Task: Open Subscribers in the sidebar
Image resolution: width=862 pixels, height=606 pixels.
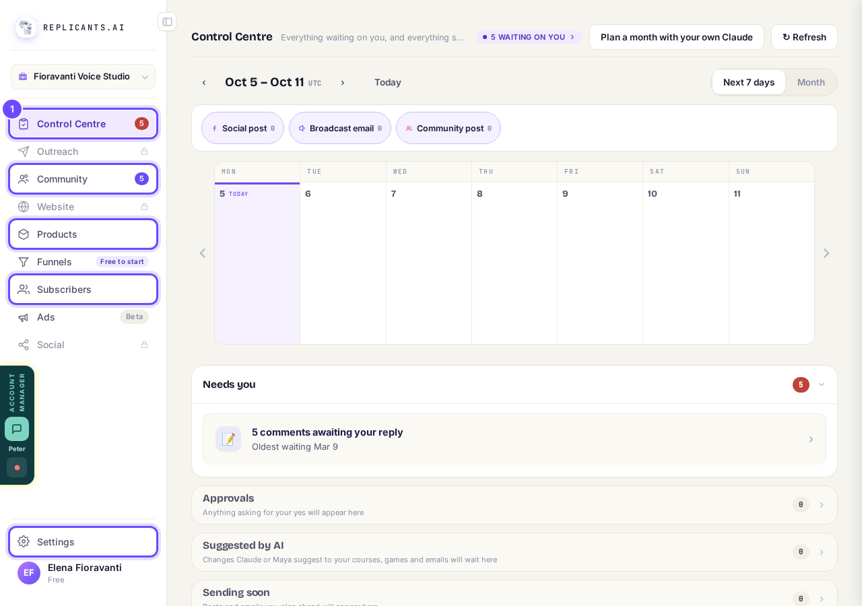Action: (x=84, y=290)
